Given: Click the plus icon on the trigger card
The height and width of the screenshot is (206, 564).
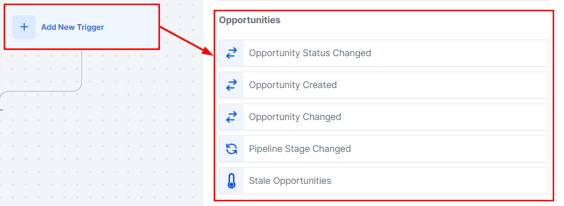Looking at the screenshot, I should pos(24,27).
